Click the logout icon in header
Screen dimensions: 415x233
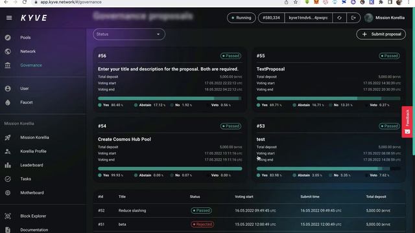353,17
